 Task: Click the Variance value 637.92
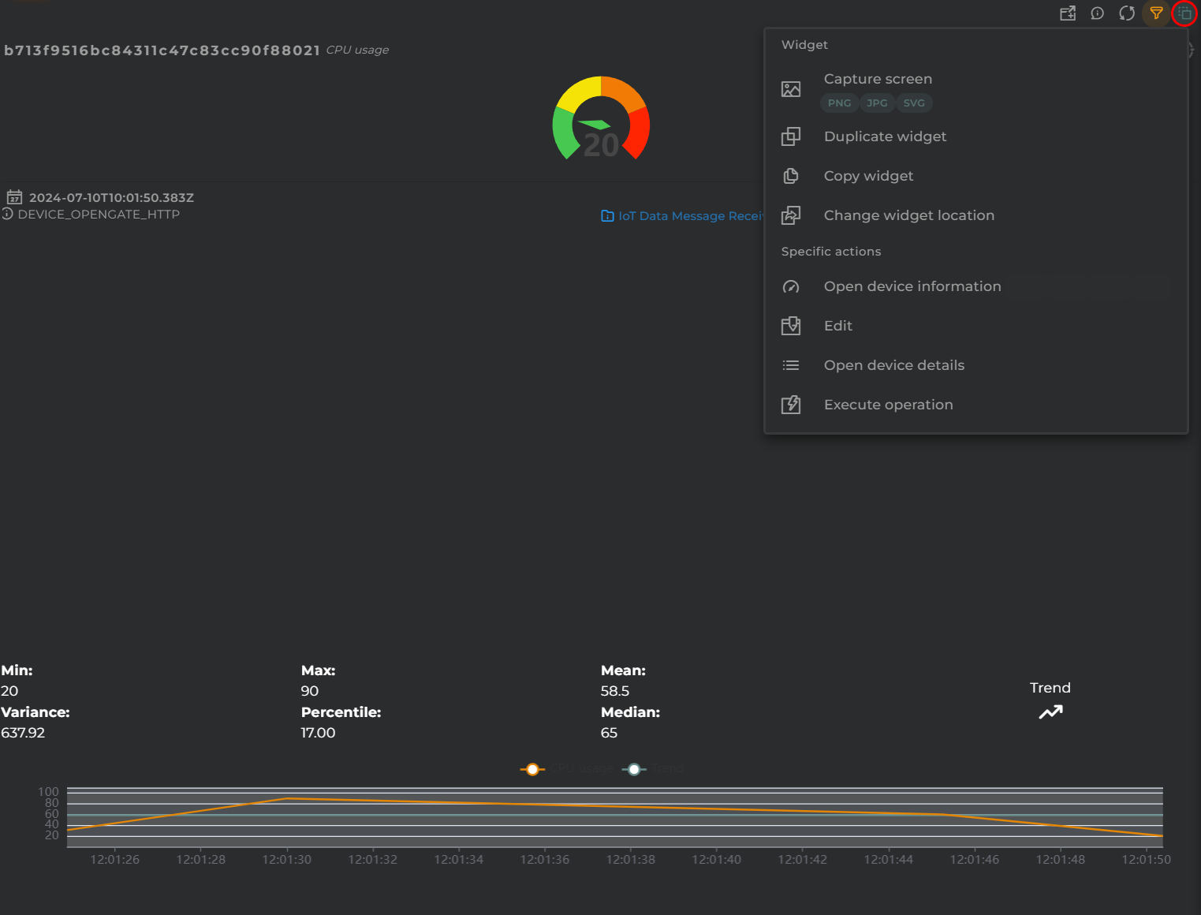point(23,733)
